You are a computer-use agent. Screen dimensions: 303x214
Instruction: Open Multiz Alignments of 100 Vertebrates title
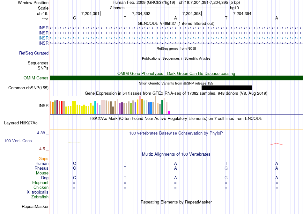click(x=176, y=154)
